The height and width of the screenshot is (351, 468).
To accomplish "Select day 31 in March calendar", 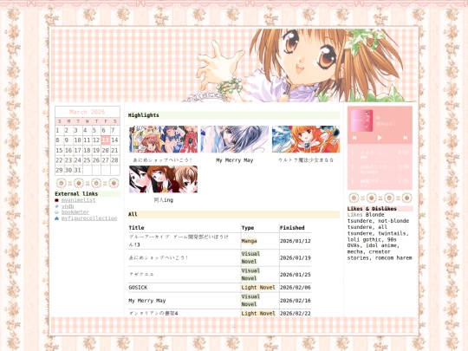I will 78,170.
